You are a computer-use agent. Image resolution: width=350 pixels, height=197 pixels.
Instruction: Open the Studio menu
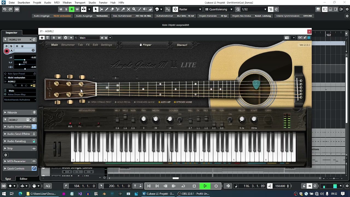[x=92, y=2]
